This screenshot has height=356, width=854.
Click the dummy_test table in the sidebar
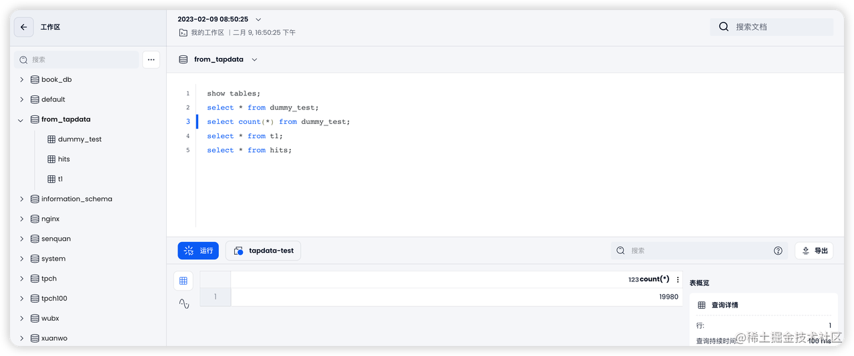(79, 139)
